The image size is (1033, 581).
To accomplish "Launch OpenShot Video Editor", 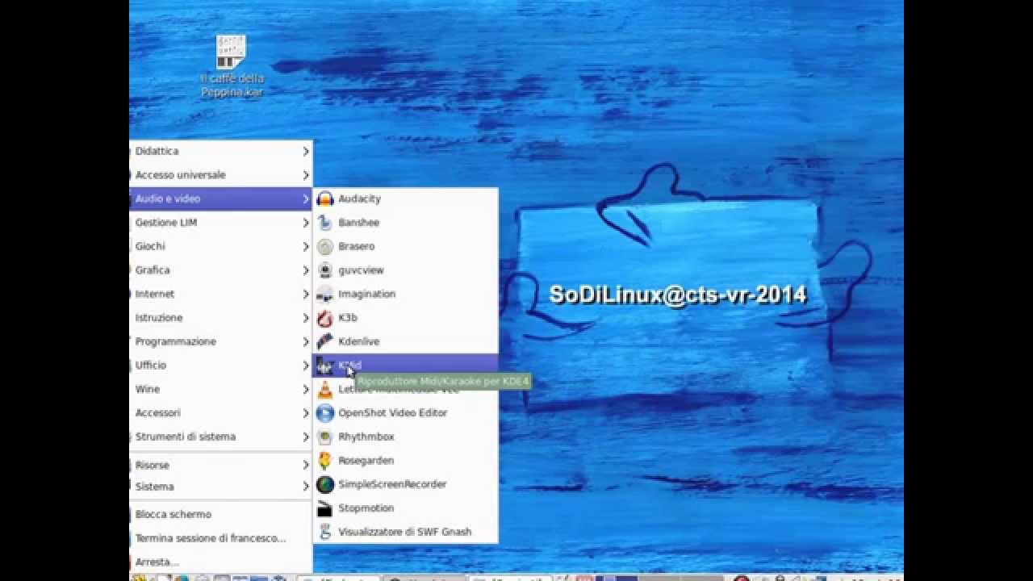I will [405, 413].
